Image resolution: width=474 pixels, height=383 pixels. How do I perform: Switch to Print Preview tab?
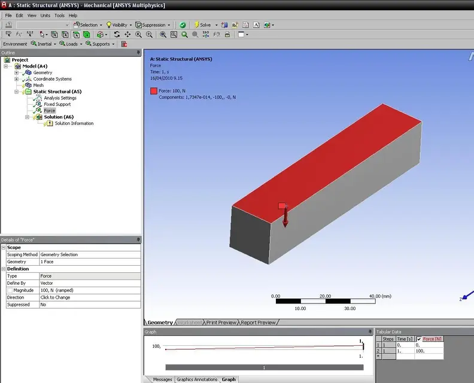pos(221,323)
